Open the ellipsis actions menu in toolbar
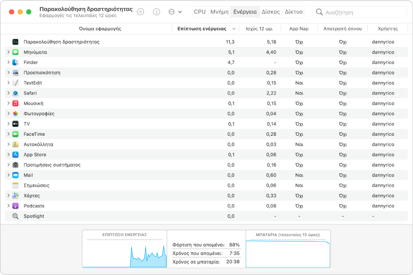Image resolution: width=413 pixels, height=275 pixels. (x=175, y=12)
